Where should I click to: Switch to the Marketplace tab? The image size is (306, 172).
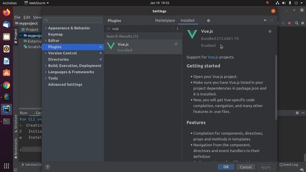click(165, 21)
